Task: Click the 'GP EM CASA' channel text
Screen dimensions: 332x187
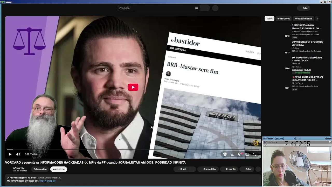Action: click(x=297, y=83)
